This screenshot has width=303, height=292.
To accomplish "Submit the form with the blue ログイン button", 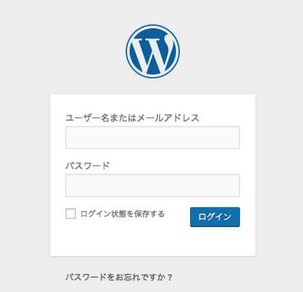I will coord(215,217).
